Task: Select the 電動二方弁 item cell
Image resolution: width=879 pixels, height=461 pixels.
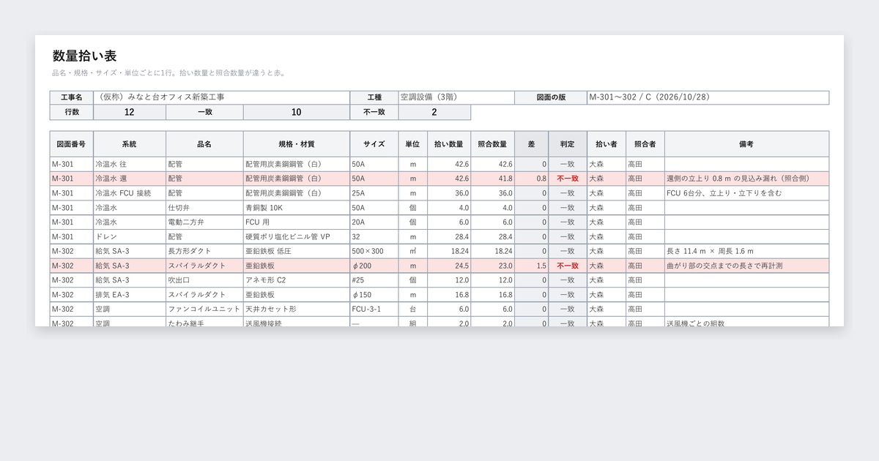Action: (x=205, y=222)
